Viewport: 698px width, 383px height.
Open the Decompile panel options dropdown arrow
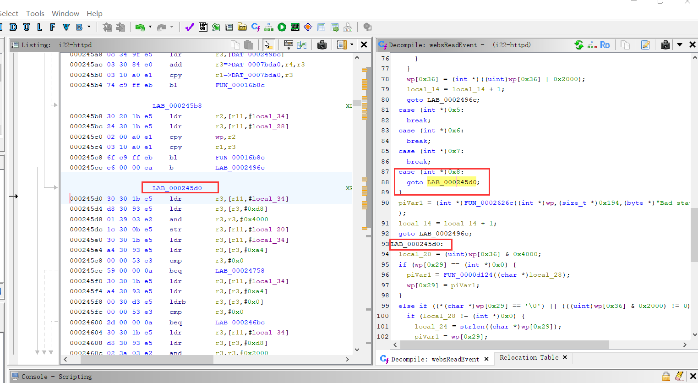(680, 44)
